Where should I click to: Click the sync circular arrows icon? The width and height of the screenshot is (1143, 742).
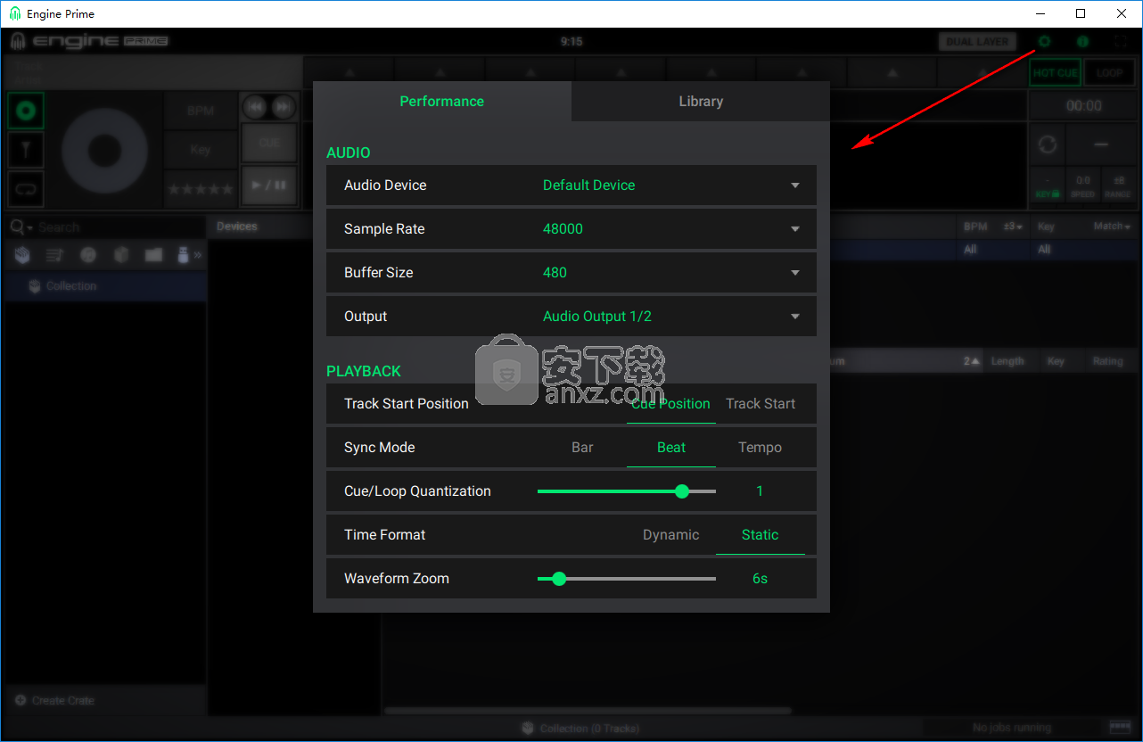(1047, 144)
